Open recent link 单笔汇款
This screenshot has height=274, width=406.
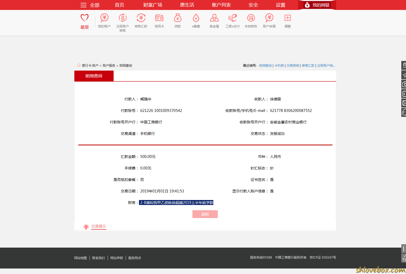308,66
